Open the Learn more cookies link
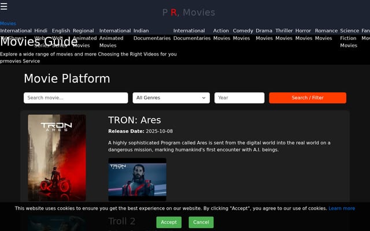Viewport: 370px width, 231px height. pos(342,208)
